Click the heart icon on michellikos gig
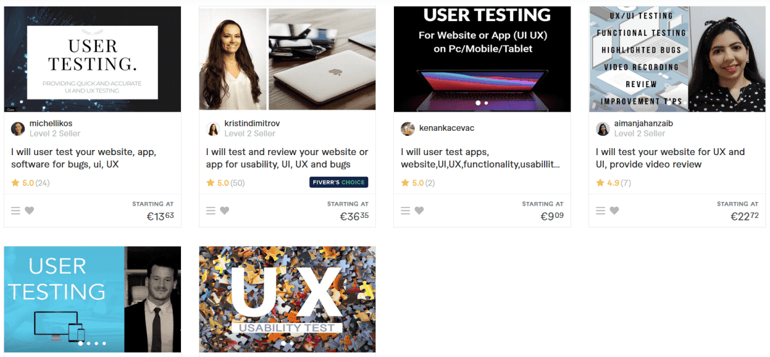 pos(30,210)
